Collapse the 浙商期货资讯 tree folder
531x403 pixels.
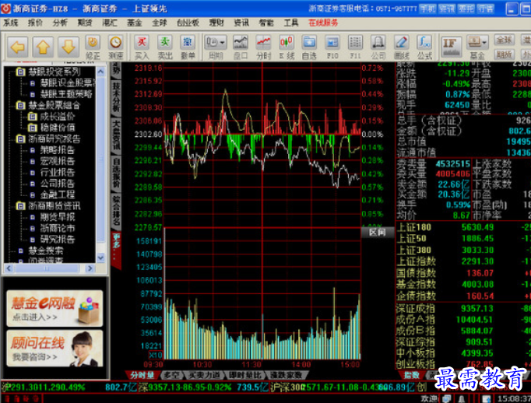[x=20, y=205]
